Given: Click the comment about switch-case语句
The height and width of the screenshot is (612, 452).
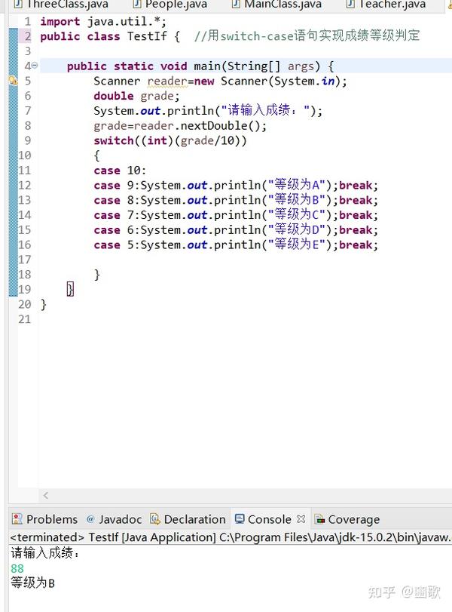Looking at the screenshot, I should [307, 36].
